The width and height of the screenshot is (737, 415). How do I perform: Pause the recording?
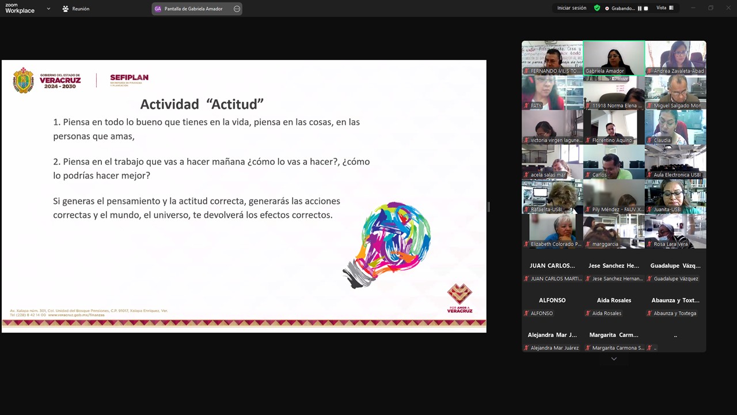pyautogui.click(x=640, y=9)
